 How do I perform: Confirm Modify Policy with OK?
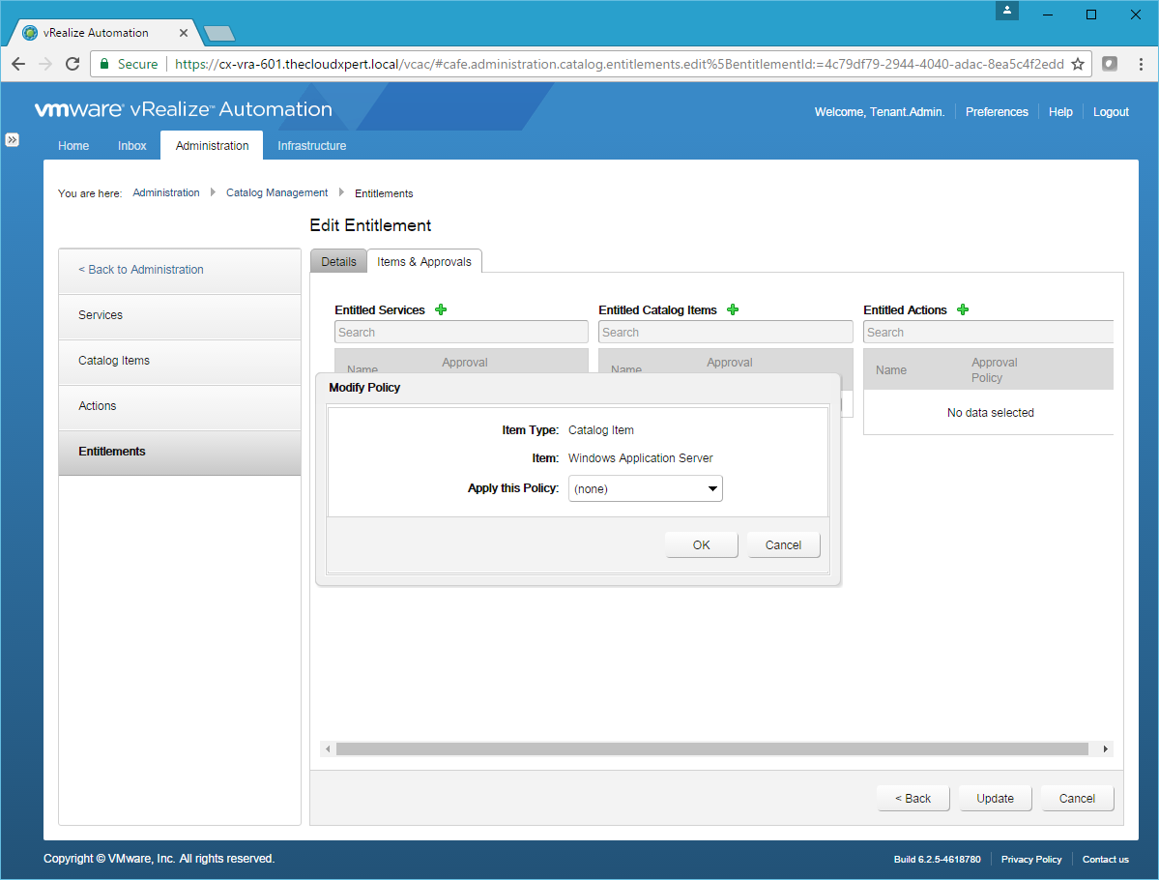pyautogui.click(x=701, y=545)
